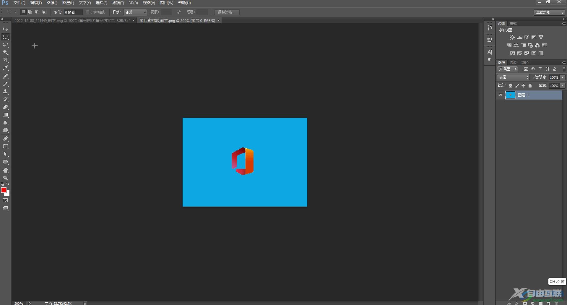Image resolution: width=567 pixels, height=305 pixels.
Task: Add a Channel Mixer adjustment
Action: click(537, 46)
